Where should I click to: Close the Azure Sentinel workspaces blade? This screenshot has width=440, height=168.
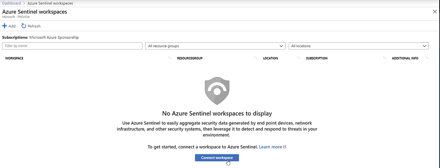click(435, 12)
